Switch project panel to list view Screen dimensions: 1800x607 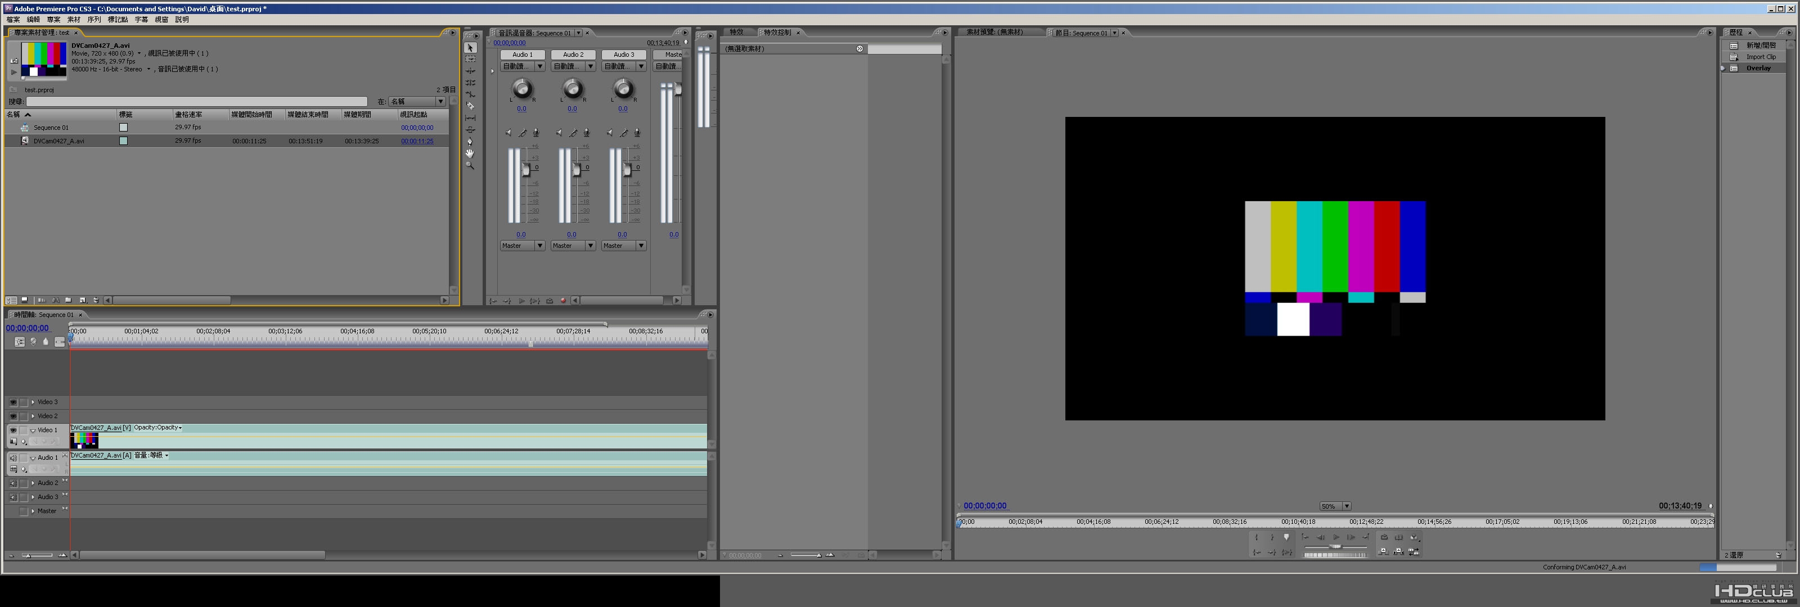coord(12,300)
